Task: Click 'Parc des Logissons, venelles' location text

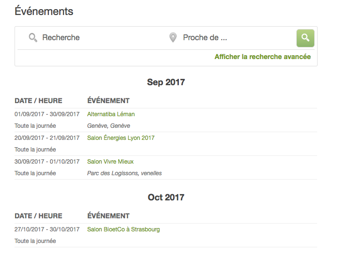Action: tap(124, 173)
